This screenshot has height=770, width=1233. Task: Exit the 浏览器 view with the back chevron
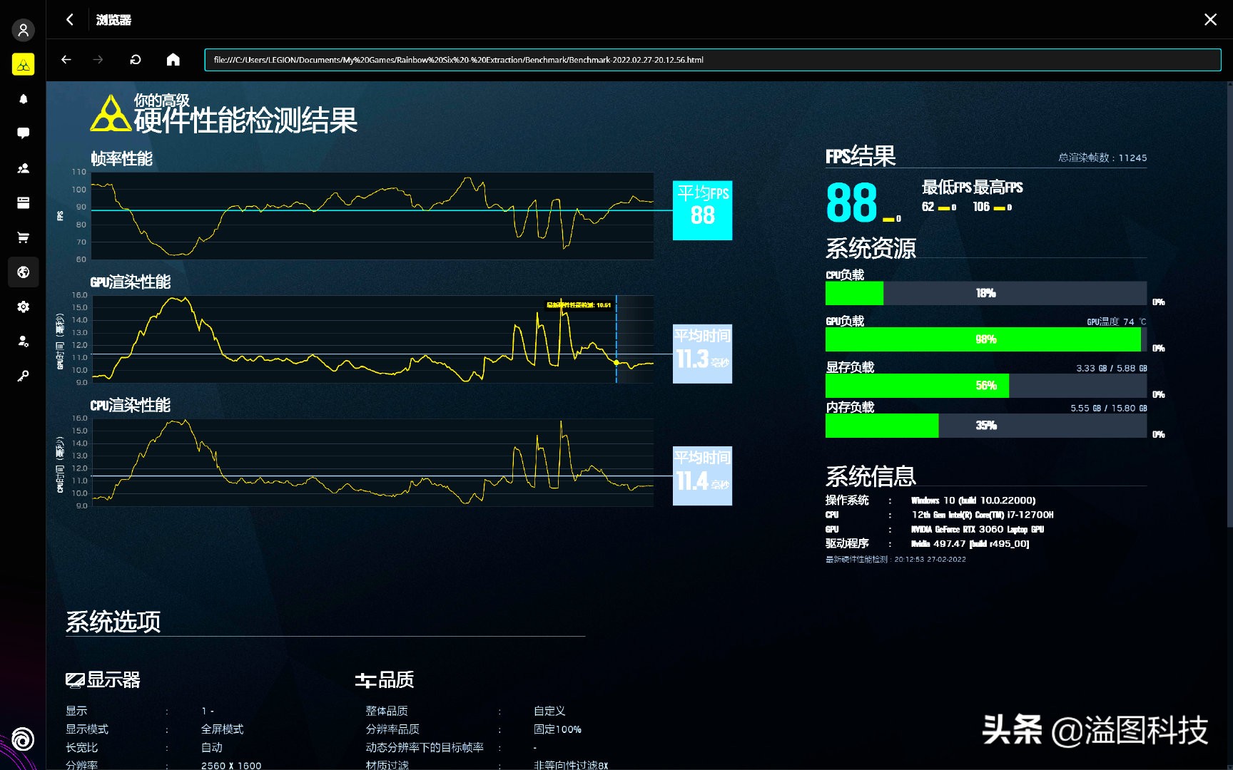(69, 20)
